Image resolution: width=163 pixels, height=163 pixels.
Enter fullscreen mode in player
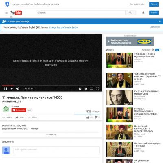click(97, 89)
